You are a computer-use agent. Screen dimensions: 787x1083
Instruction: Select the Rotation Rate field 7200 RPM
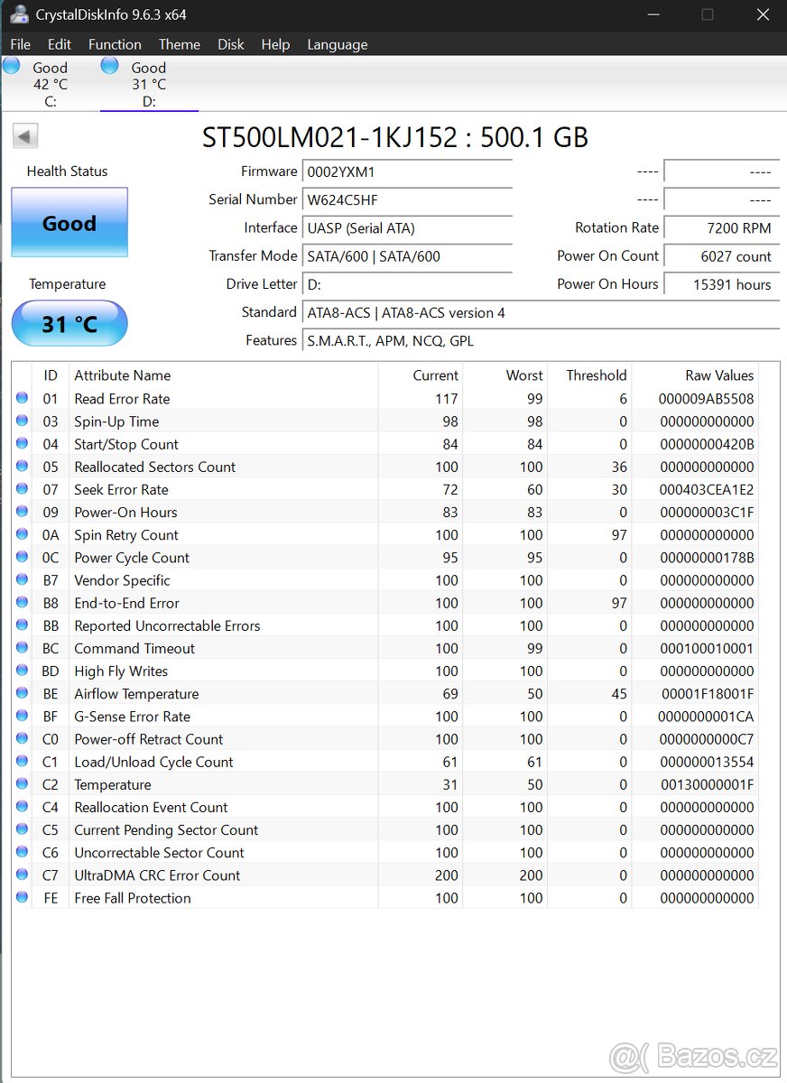pyautogui.click(x=721, y=228)
